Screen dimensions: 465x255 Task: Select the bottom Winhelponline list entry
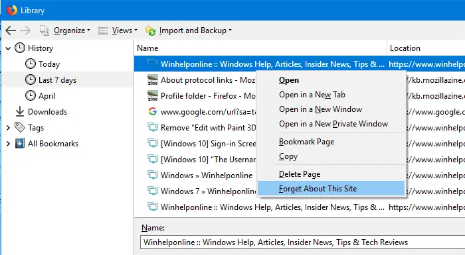[x=300, y=207]
